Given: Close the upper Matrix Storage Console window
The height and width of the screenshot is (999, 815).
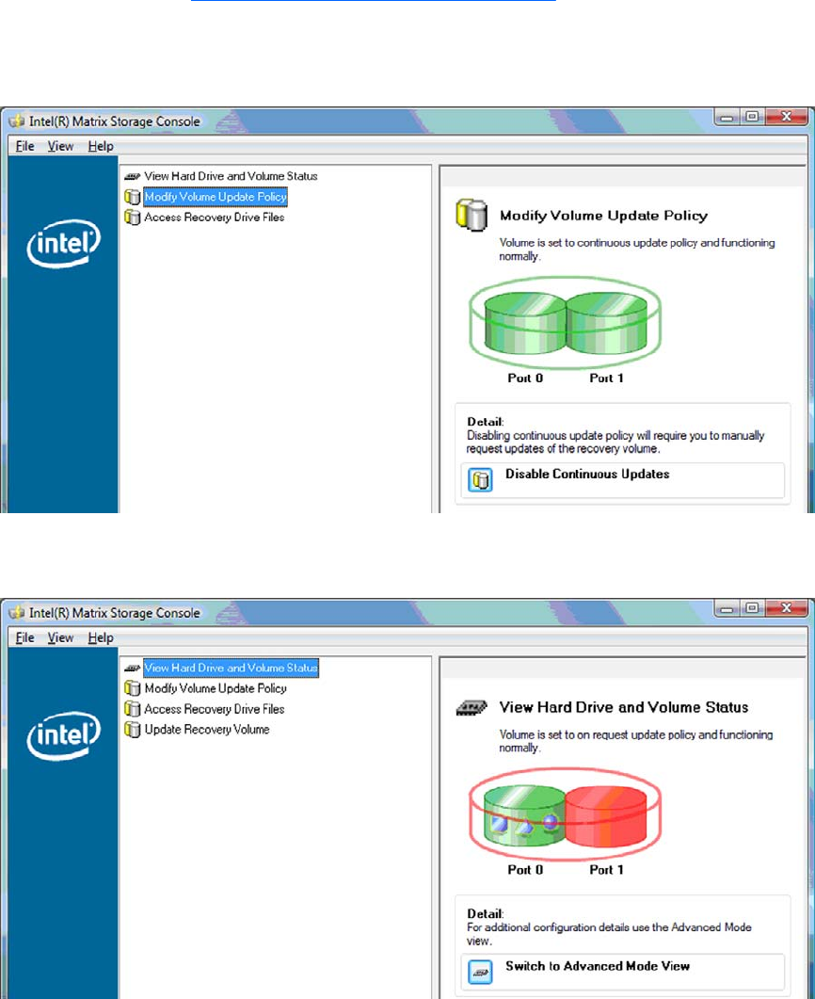Looking at the screenshot, I should [787, 117].
